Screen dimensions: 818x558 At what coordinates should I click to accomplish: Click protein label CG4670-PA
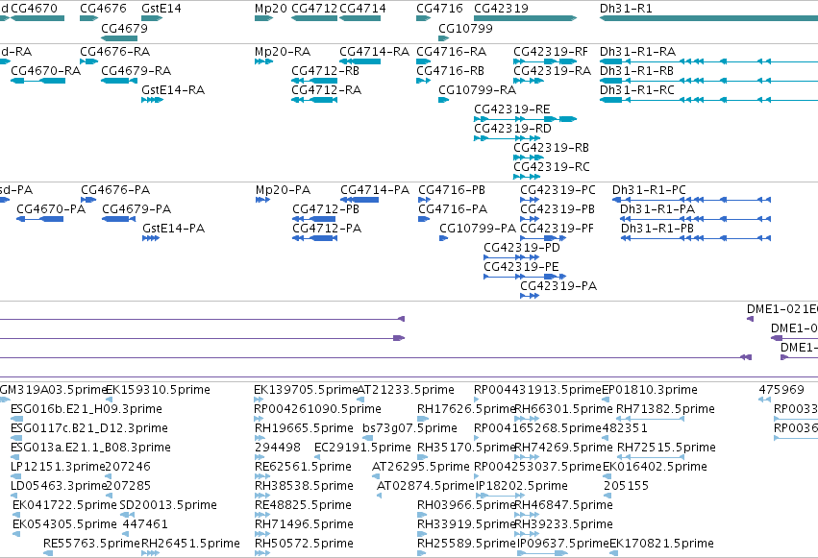[x=51, y=209]
